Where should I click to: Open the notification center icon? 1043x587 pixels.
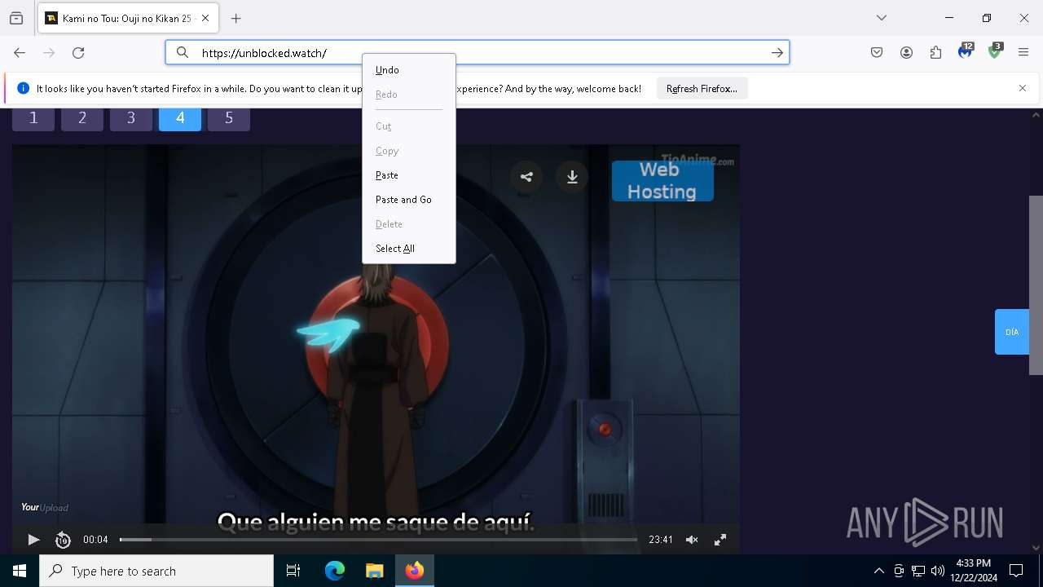click(1016, 571)
